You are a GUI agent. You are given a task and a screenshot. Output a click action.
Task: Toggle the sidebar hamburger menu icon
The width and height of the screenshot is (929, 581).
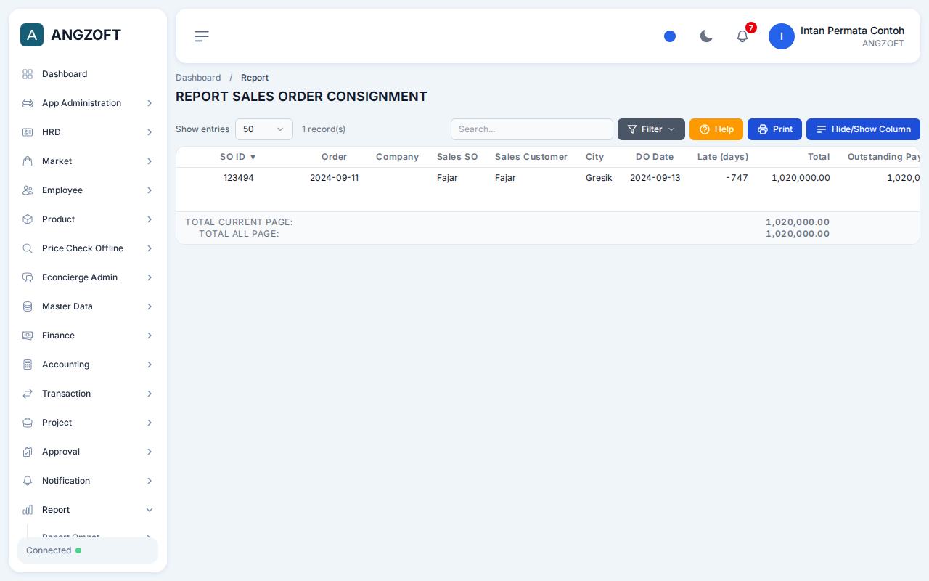click(202, 36)
